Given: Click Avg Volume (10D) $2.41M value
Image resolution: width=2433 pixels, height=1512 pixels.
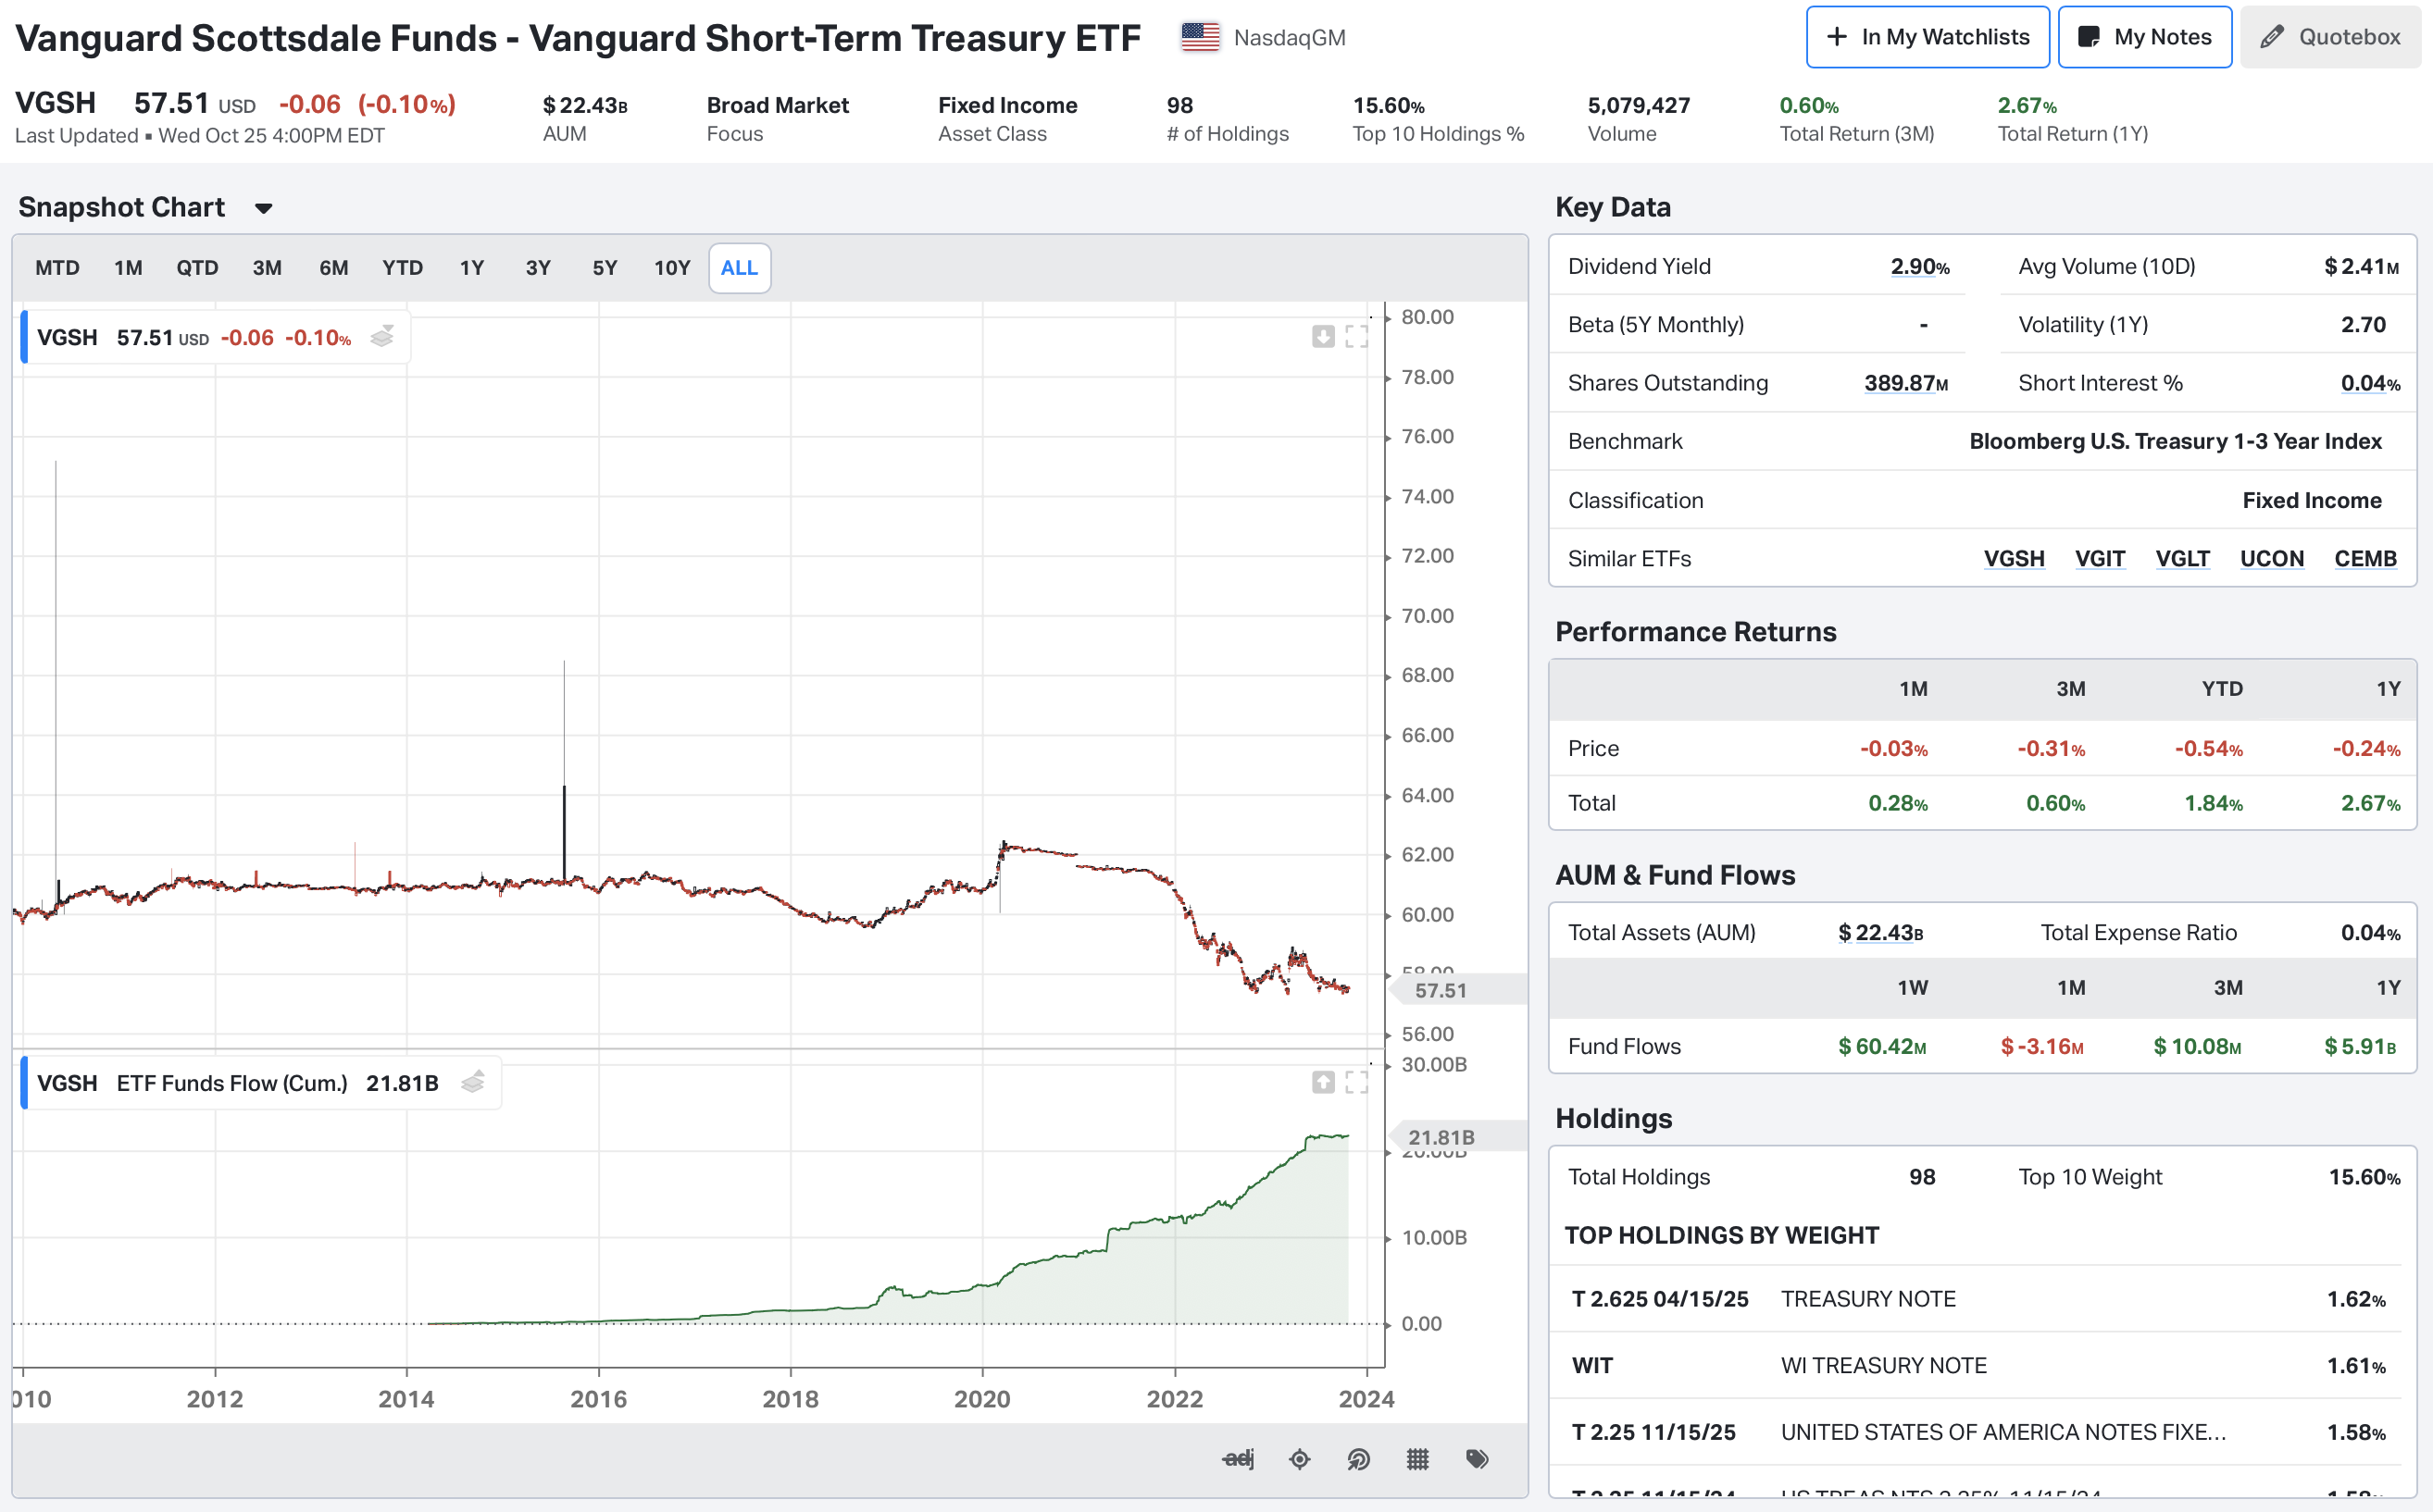Looking at the screenshot, I should click(x=2361, y=266).
